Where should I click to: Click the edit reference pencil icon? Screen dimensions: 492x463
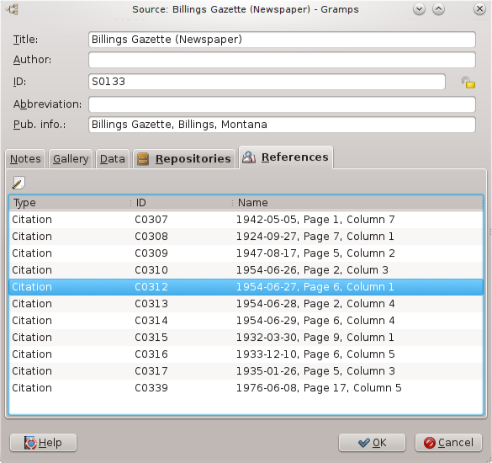19,183
